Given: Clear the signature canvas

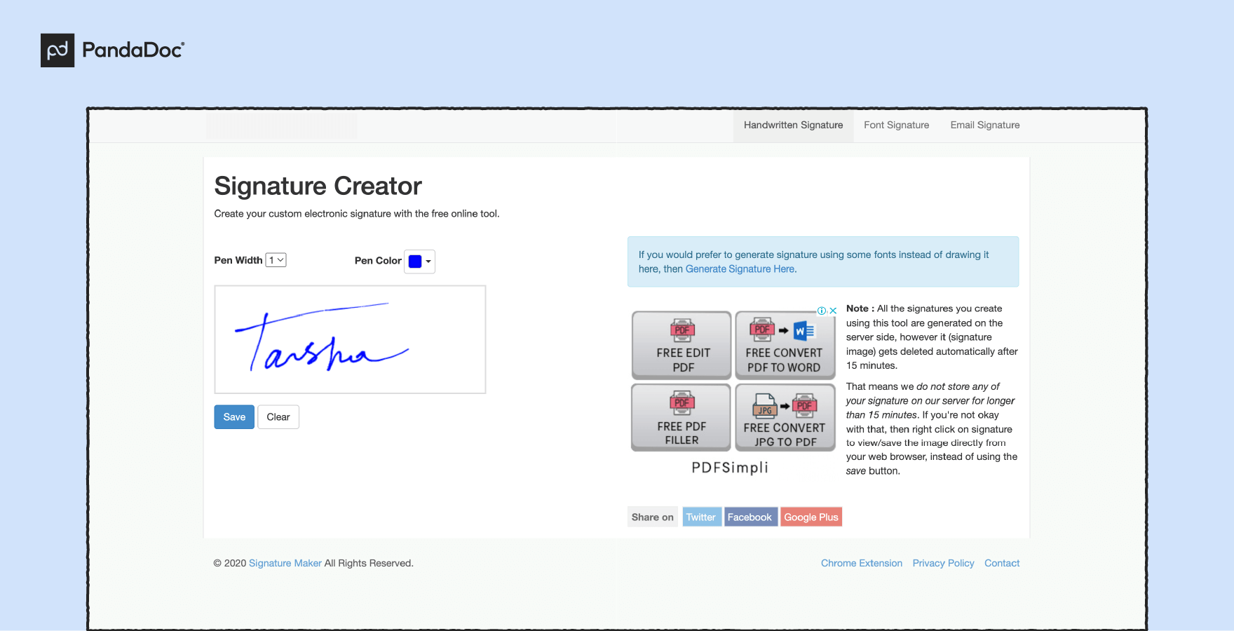Looking at the screenshot, I should coord(278,416).
